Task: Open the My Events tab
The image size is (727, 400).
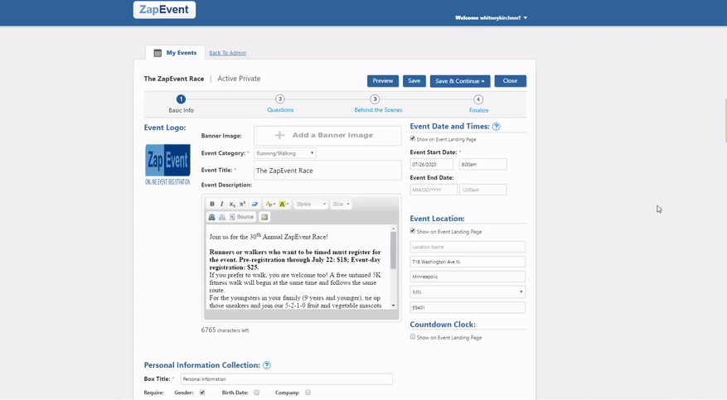Action: click(175, 53)
